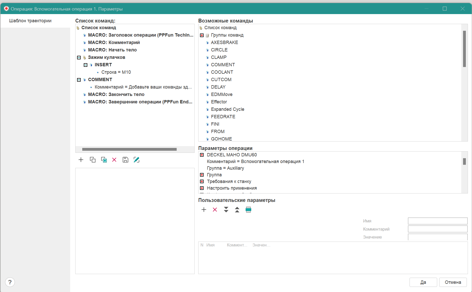Move user parameter down with double arrow
The height and width of the screenshot is (292, 472).
pyautogui.click(x=226, y=210)
